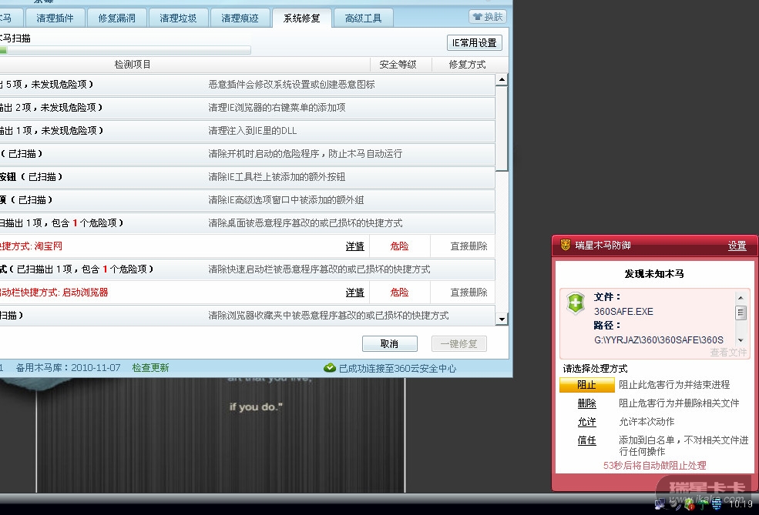This screenshot has height=515, width=759.
Task: Click the 查看文件 link in popup
Action: (x=728, y=353)
